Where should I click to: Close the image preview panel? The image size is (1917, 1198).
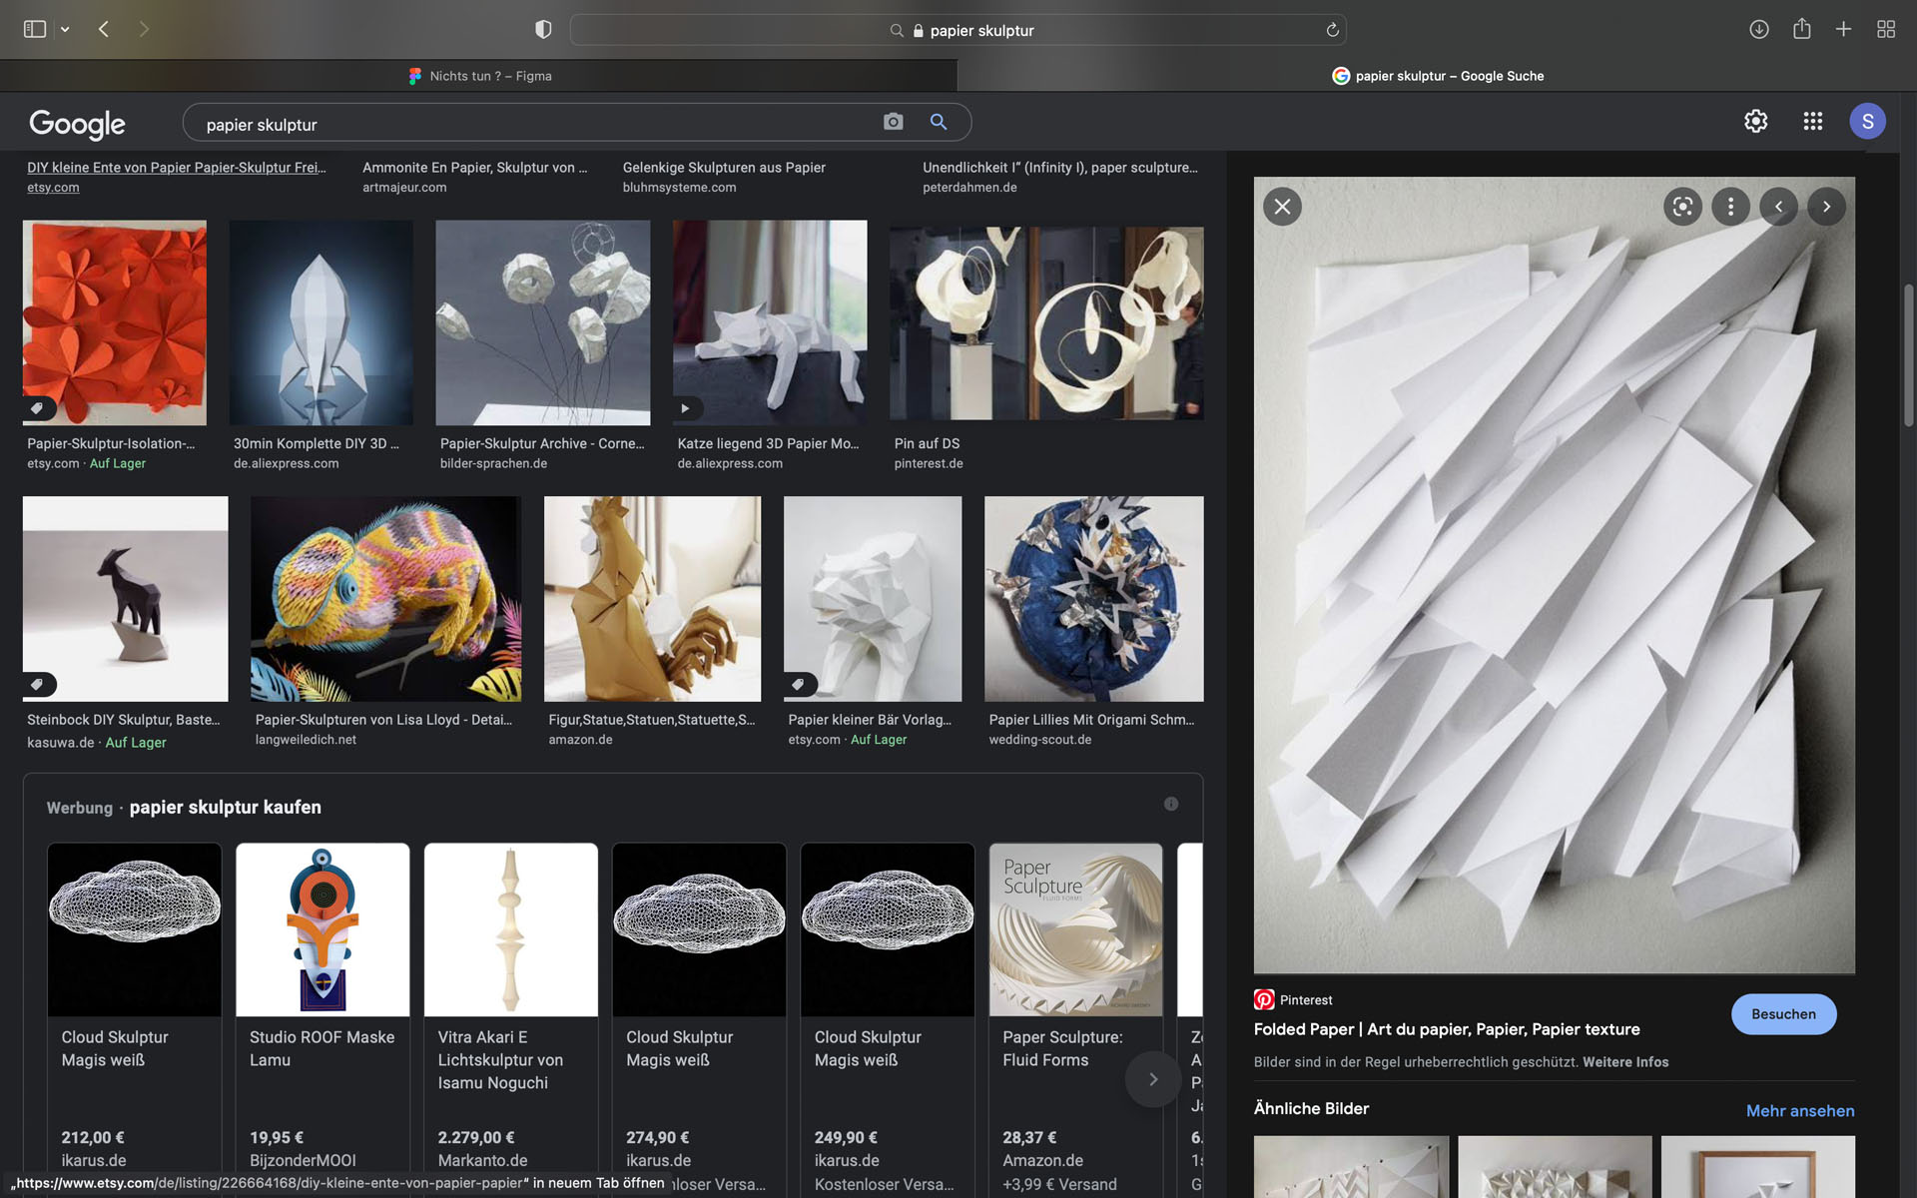pyautogui.click(x=1282, y=207)
